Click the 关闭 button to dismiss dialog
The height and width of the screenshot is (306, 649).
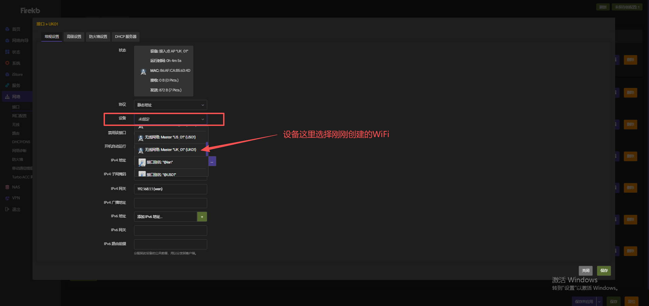585,270
